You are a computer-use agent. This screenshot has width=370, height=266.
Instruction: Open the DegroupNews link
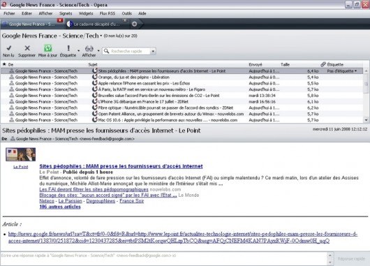pyautogui.click(x=101, y=201)
